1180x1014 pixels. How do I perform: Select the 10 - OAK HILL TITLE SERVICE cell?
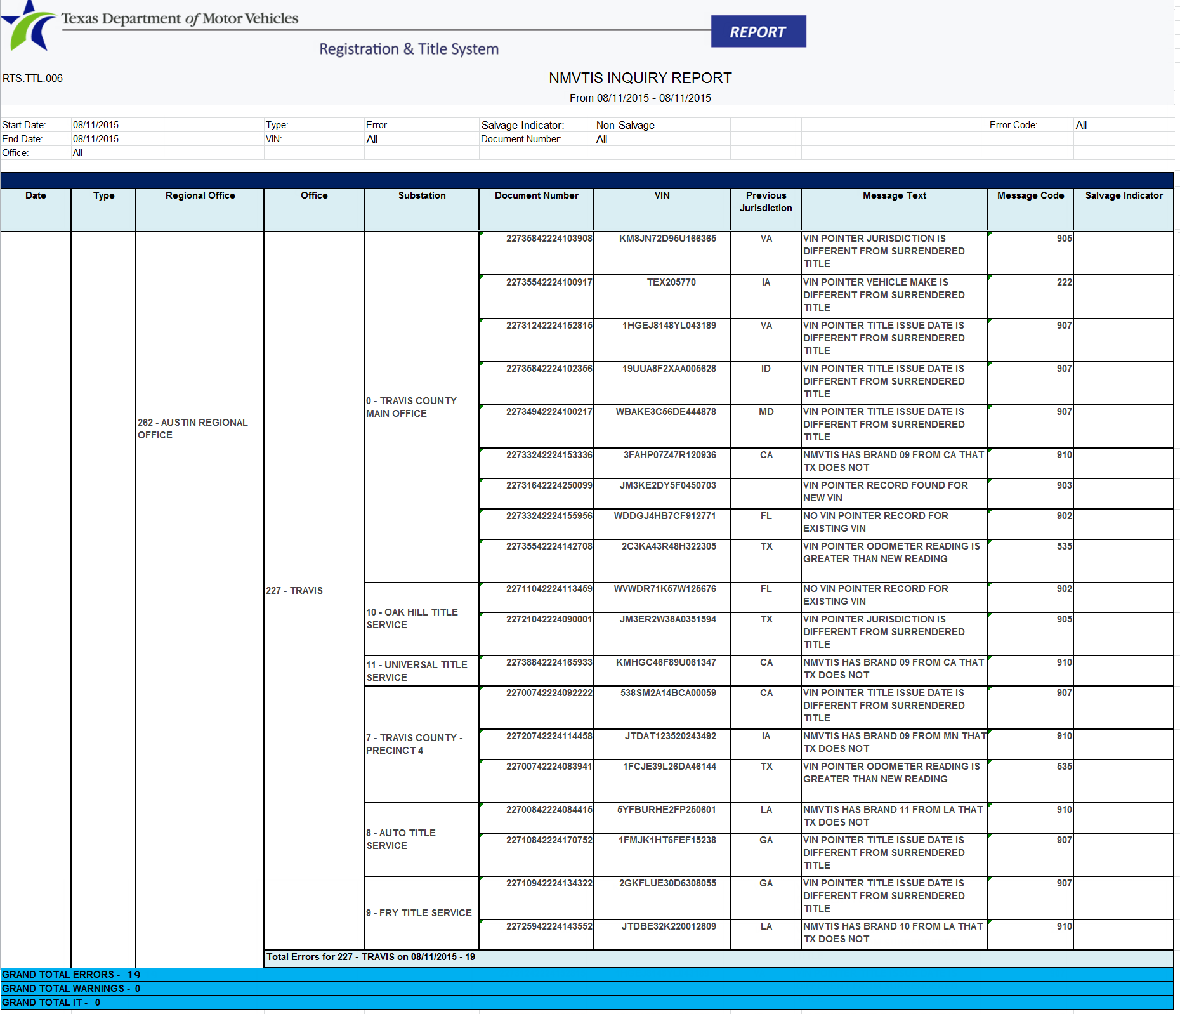click(412, 619)
